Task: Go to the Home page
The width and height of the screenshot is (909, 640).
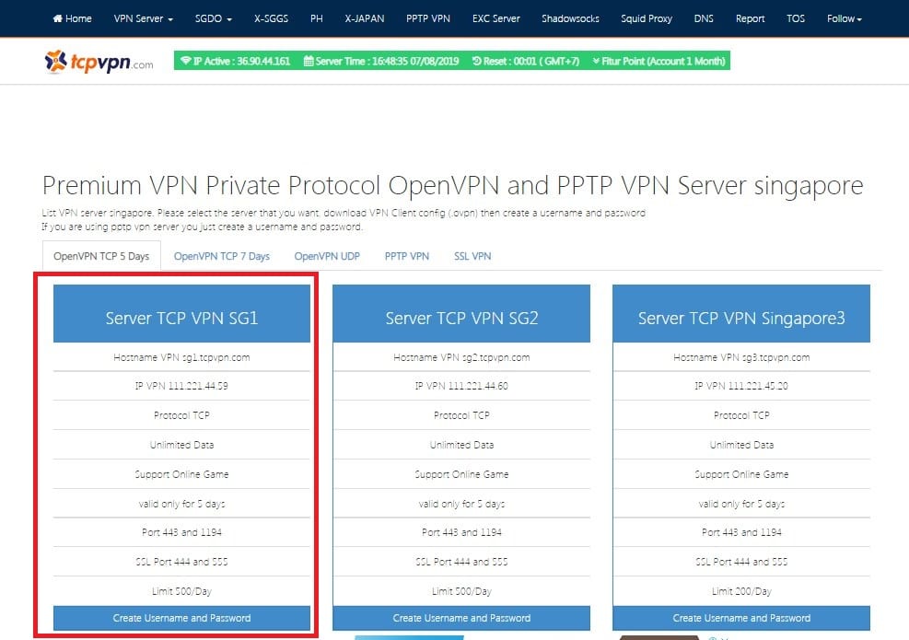Action: (x=73, y=18)
